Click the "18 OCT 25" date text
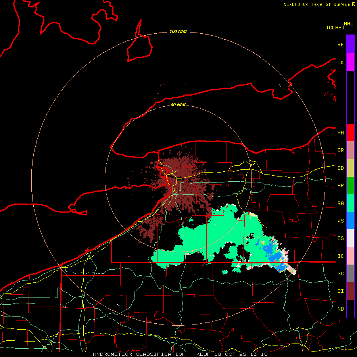Image resolution: width=357 pixels, height=357 pixels. [x=230, y=354]
